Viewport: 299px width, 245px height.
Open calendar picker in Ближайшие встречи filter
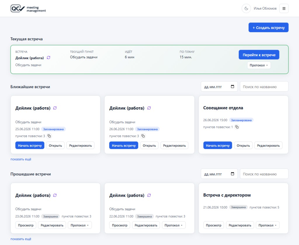click(232, 87)
